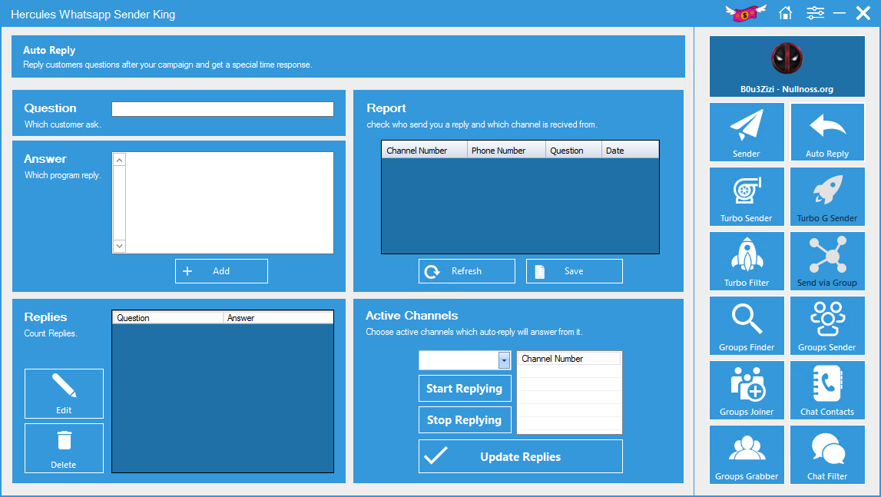Open the Auto Reply module
Image resolution: width=881 pixels, height=497 pixels.
(827, 132)
